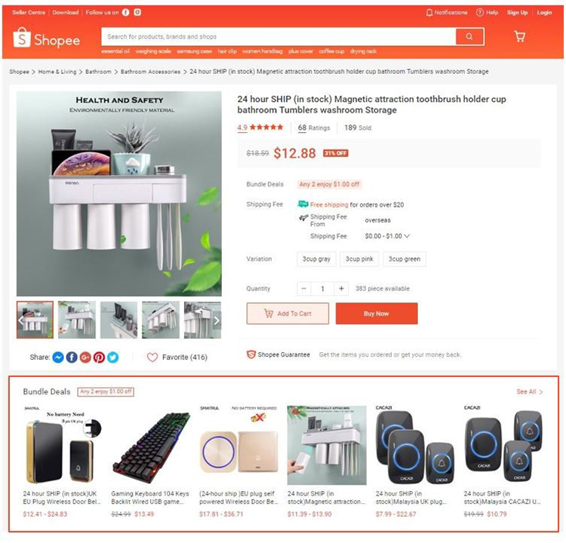Open the shopping cart icon

(519, 36)
